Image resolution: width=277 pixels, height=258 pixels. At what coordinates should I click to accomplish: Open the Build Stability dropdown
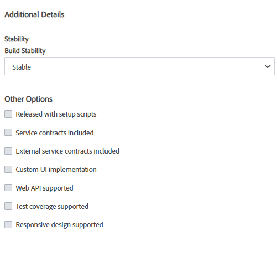point(139,66)
